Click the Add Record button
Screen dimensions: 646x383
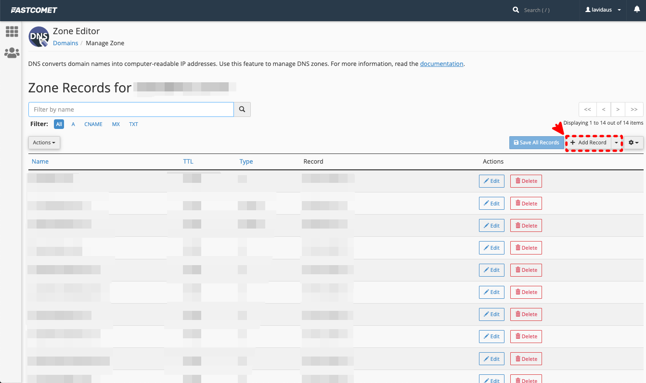pos(588,142)
